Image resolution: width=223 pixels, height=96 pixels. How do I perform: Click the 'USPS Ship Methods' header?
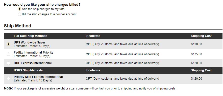tap(28, 70)
